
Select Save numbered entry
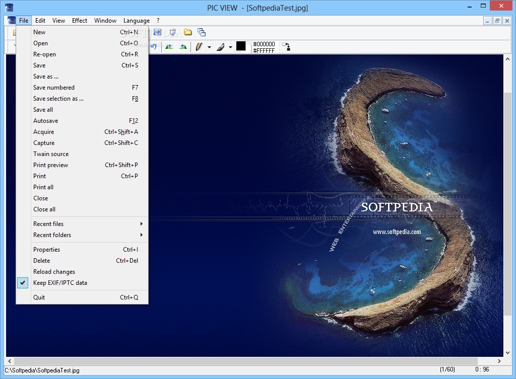pos(82,88)
